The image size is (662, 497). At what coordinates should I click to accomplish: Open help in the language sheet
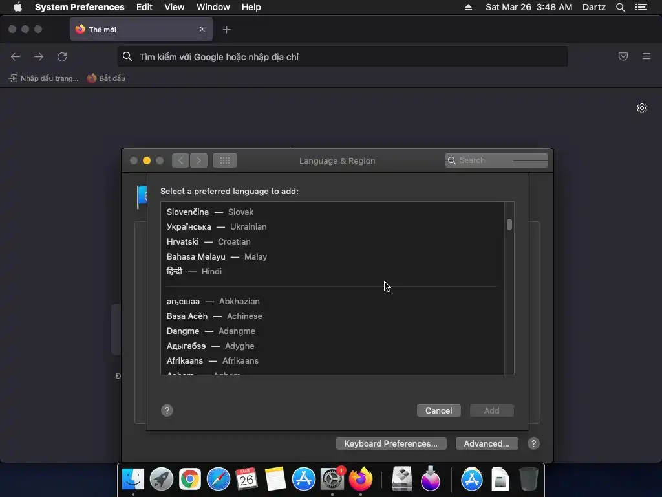tap(167, 410)
